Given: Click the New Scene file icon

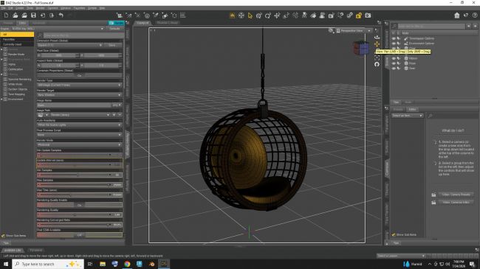Looking at the screenshot, I should [6, 15].
